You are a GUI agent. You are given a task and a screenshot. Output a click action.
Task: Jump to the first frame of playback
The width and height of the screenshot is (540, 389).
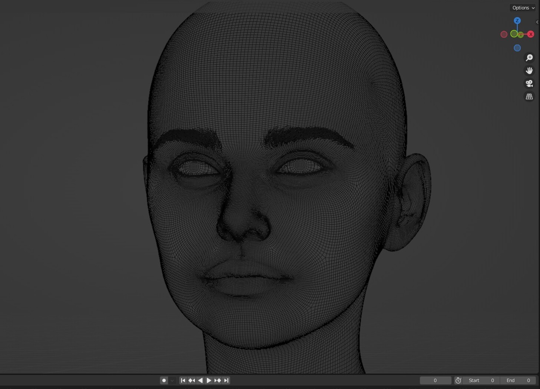(x=183, y=380)
